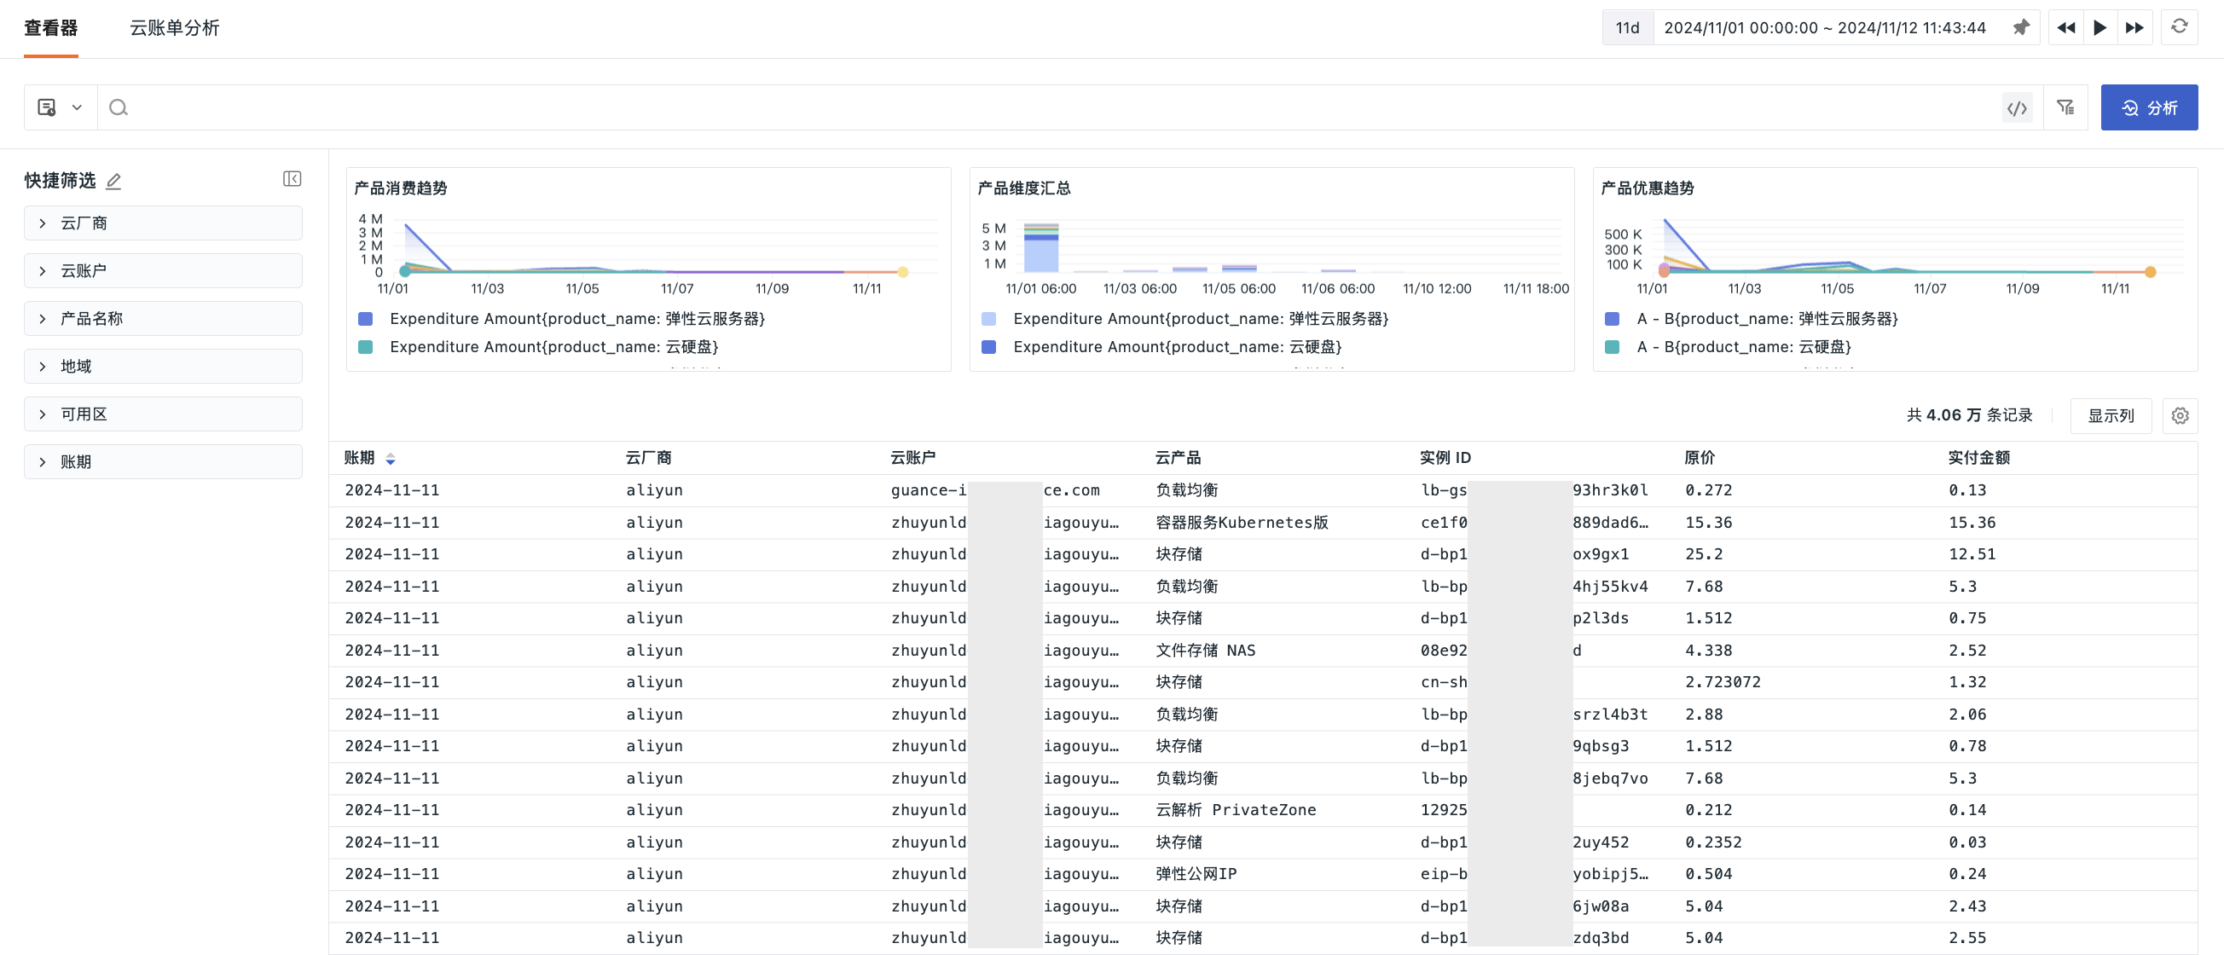The width and height of the screenshot is (2224, 955).
Task: Click the 显示列 button
Action: click(x=2110, y=416)
